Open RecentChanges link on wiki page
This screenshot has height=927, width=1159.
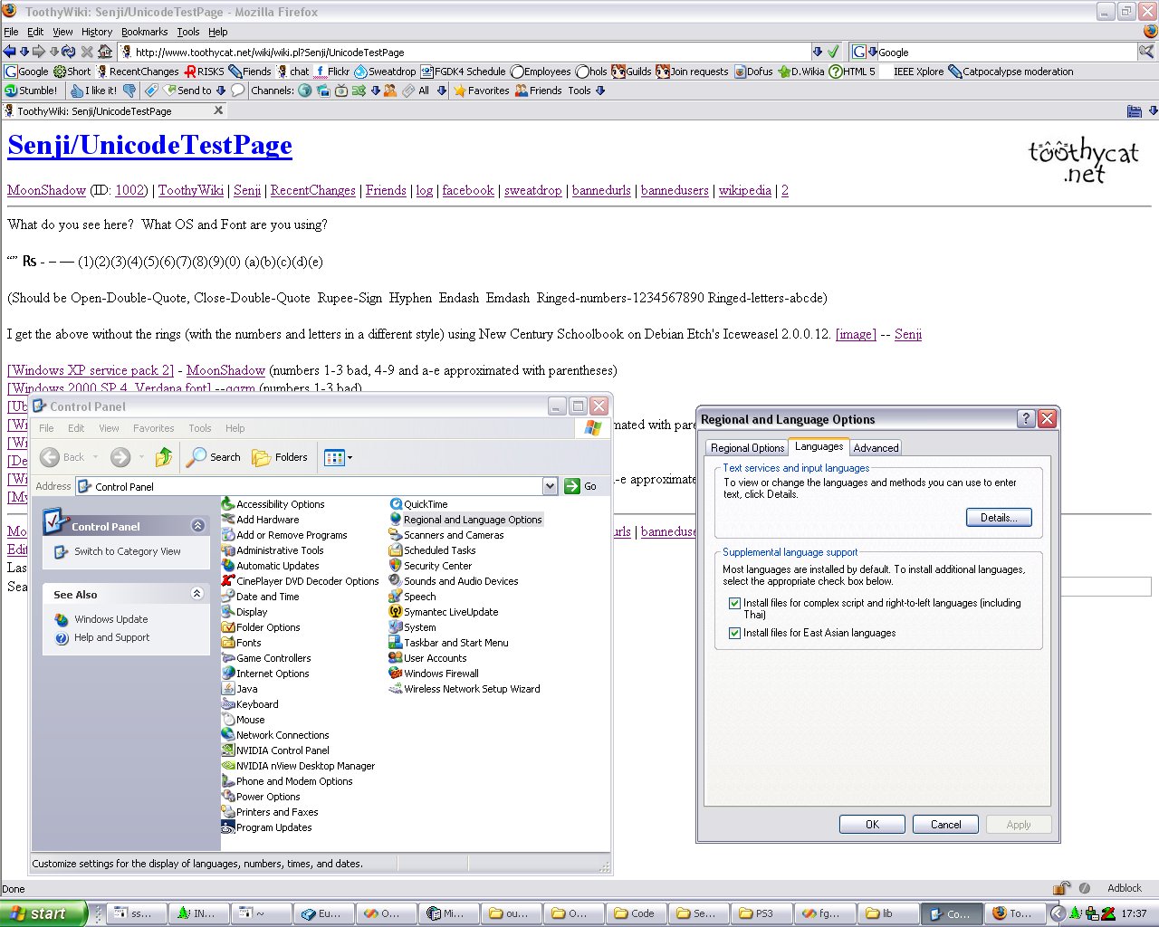[312, 190]
